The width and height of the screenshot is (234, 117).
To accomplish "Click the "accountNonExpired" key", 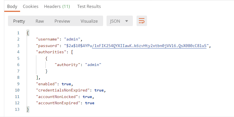I will [x=59, y=103].
